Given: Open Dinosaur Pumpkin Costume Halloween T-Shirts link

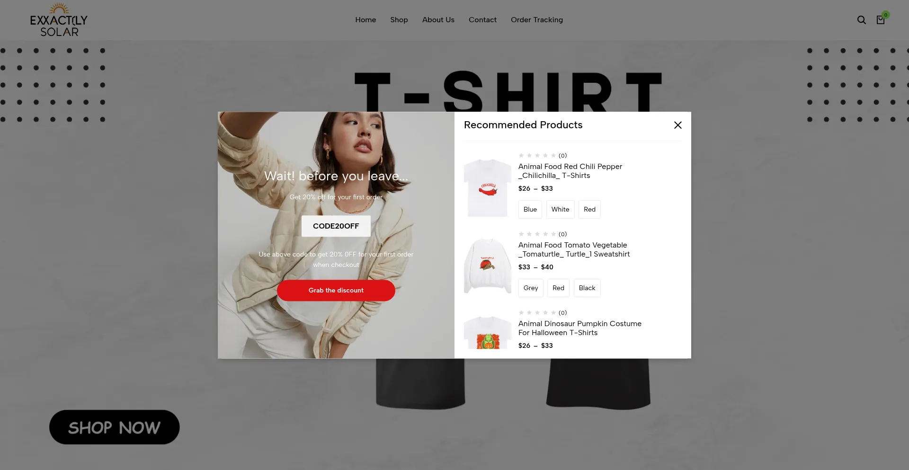Looking at the screenshot, I should pos(580,328).
